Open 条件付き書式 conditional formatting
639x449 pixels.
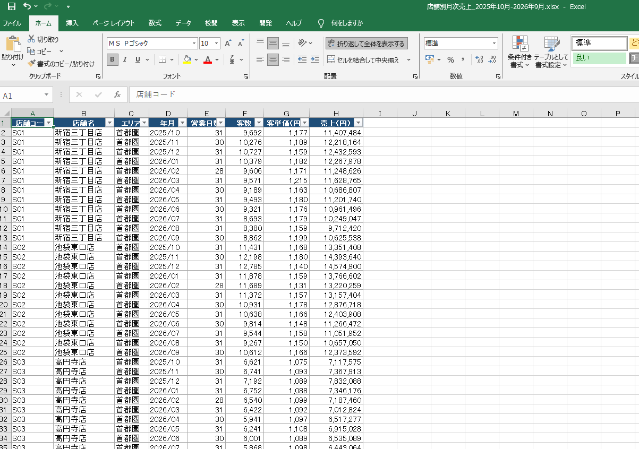click(x=519, y=52)
